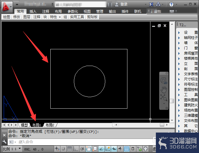
Task: Jump to last layout tab arrow
Action: 16,125
